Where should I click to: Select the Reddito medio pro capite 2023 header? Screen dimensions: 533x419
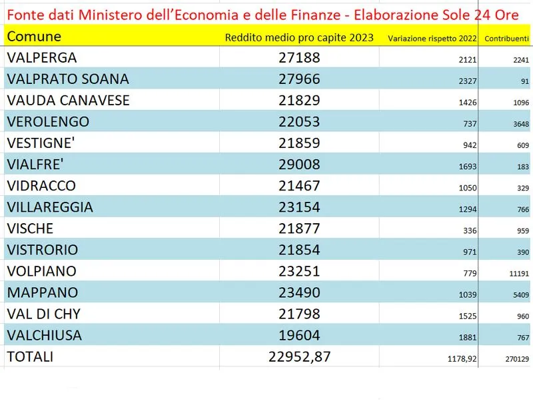pyautogui.click(x=299, y=37)
